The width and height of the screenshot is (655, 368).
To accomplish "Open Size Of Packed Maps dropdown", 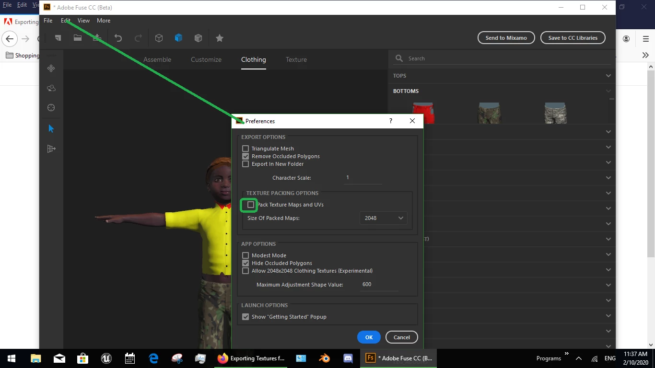I will click(x=384, y=218).
